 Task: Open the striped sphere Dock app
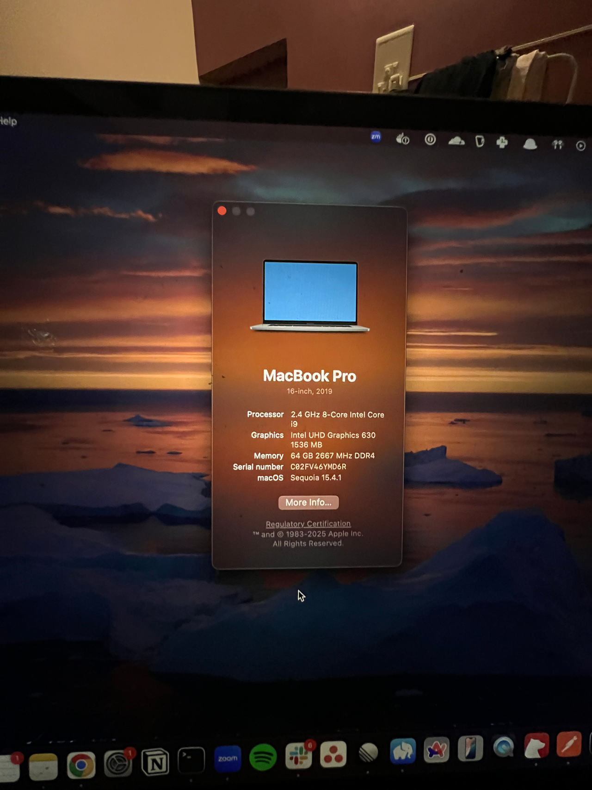coord(368,753)
